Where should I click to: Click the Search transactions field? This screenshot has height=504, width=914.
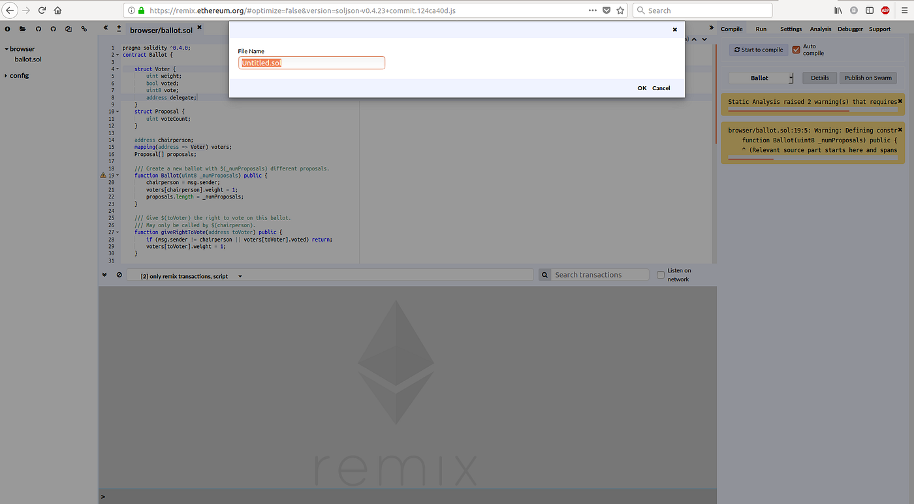coord(600,275)
